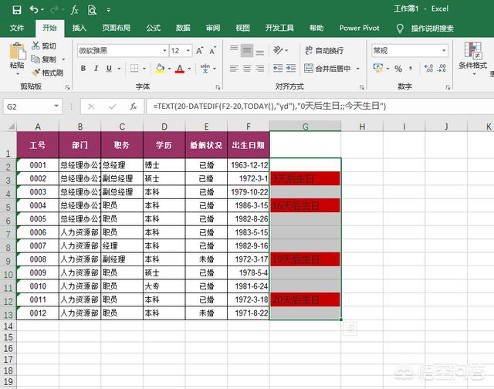This screenshot has height=389, width=494.
Task: Customize Quick Access Toolbar dropdown
Action: tap(108, 10)
